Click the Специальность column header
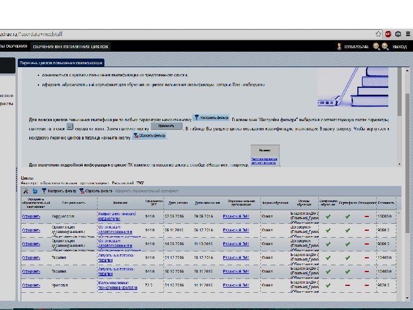Image resolution: width=413 pixels, height=310 pixels. click(73, 203)
